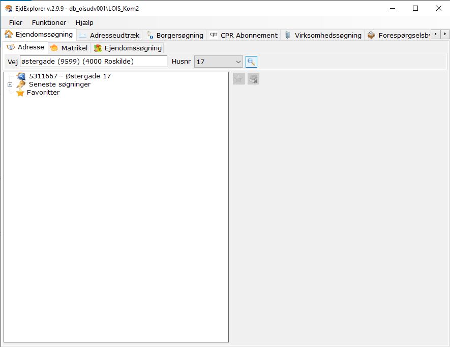450x347 pixels.
Task: Open the Funktioner menu
Action: pyautogui.click(x=49, y=22)
